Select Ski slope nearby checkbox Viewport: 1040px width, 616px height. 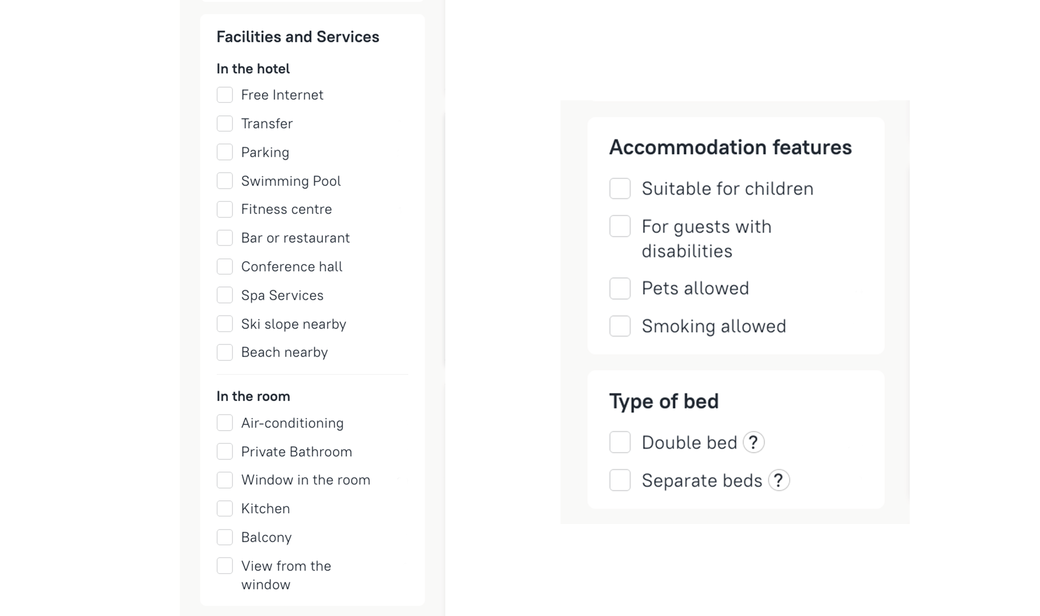tap(225, 324)
